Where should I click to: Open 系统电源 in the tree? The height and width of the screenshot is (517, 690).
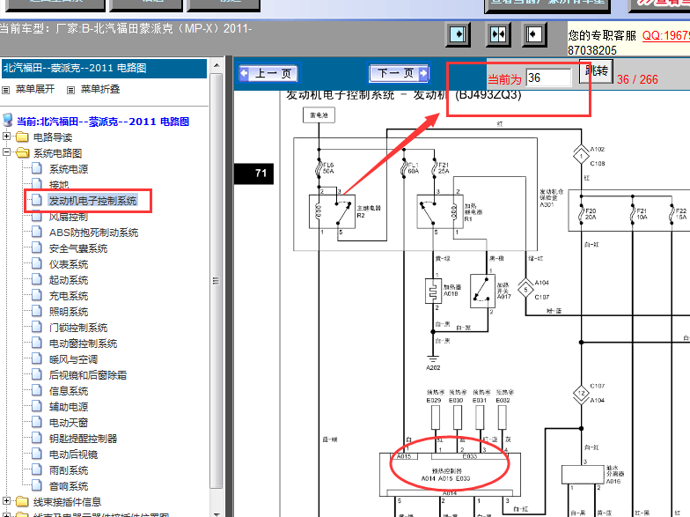point(69,169)
